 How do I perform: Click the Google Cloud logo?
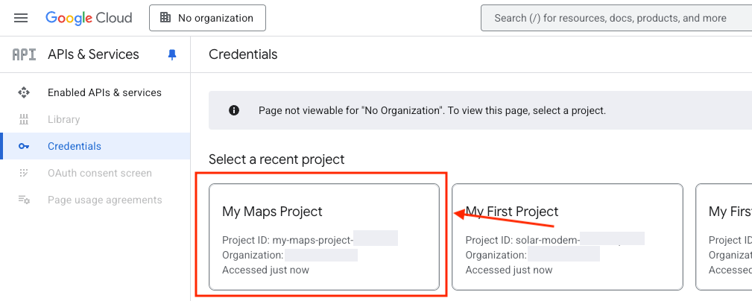(89, 18)
